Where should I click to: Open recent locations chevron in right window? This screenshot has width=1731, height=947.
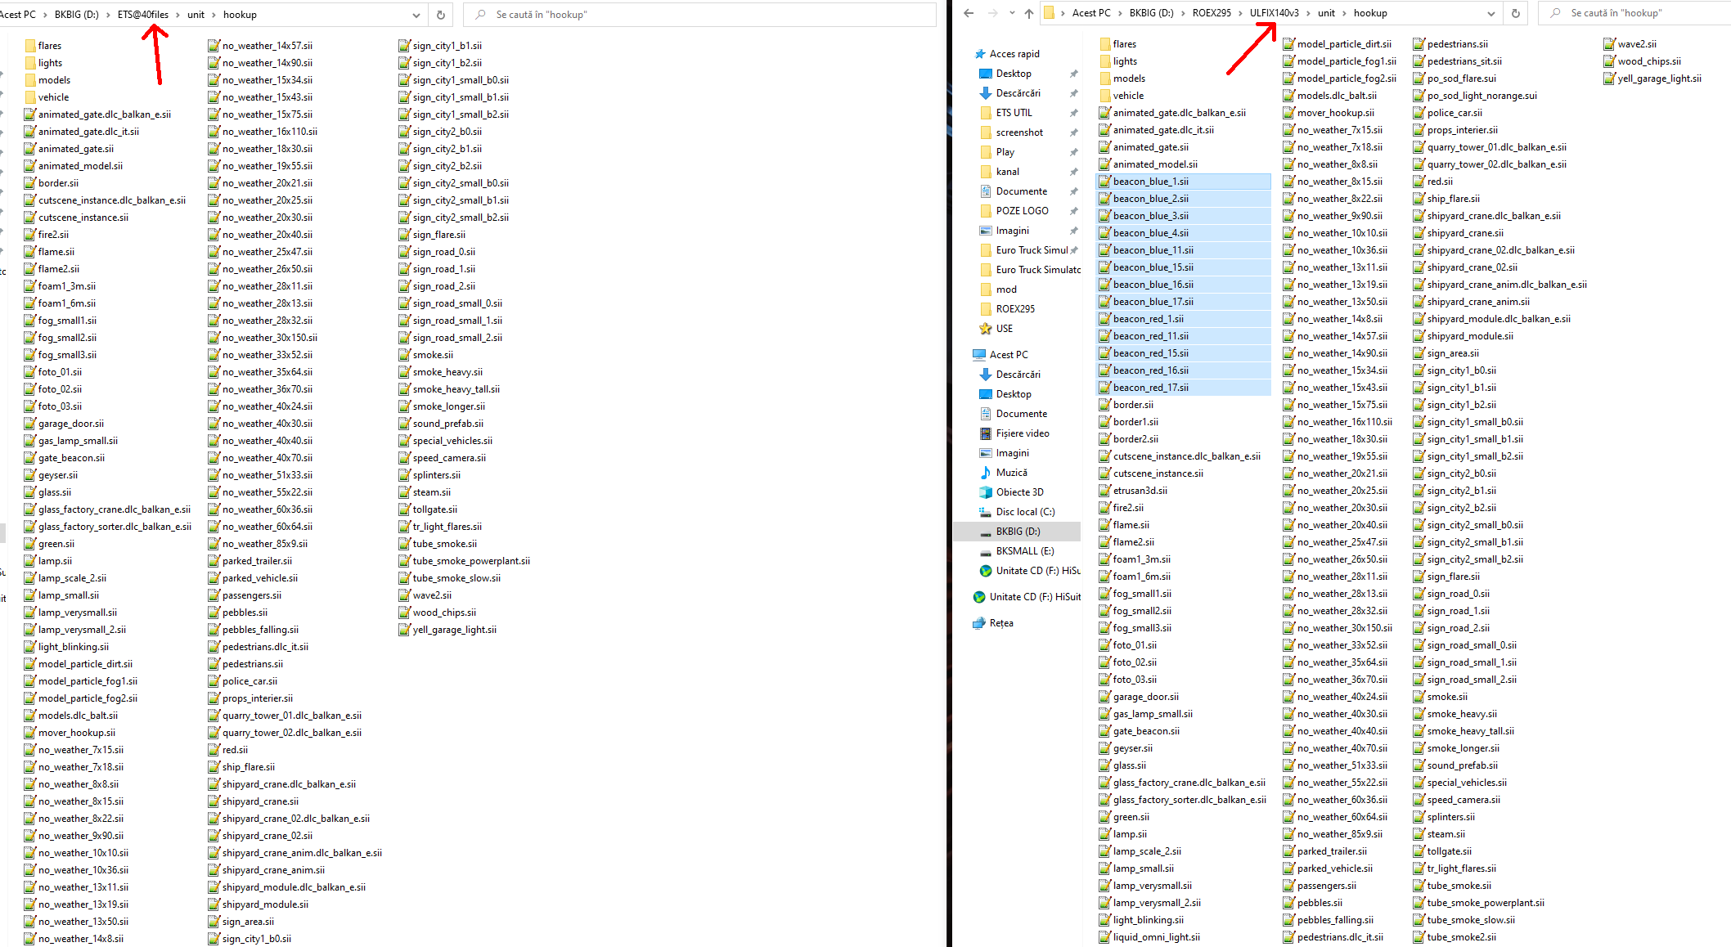1012,13
